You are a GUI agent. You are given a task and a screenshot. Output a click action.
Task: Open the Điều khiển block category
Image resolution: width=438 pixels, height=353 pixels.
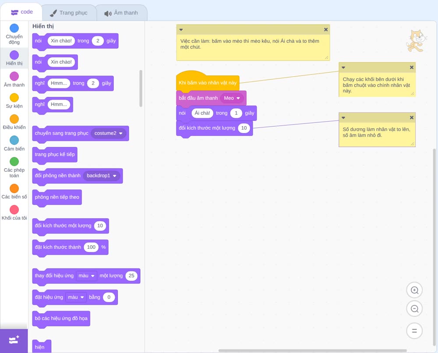coord(14,122)
